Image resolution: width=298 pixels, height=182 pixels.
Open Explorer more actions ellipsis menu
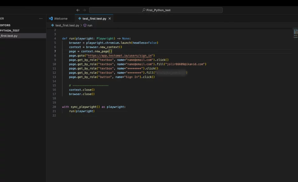[41, 19]
